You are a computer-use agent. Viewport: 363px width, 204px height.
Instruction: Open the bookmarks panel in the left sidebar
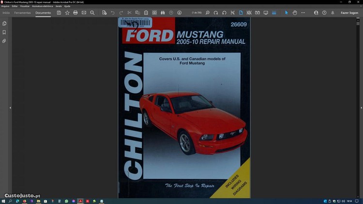(x=4, y=32)
